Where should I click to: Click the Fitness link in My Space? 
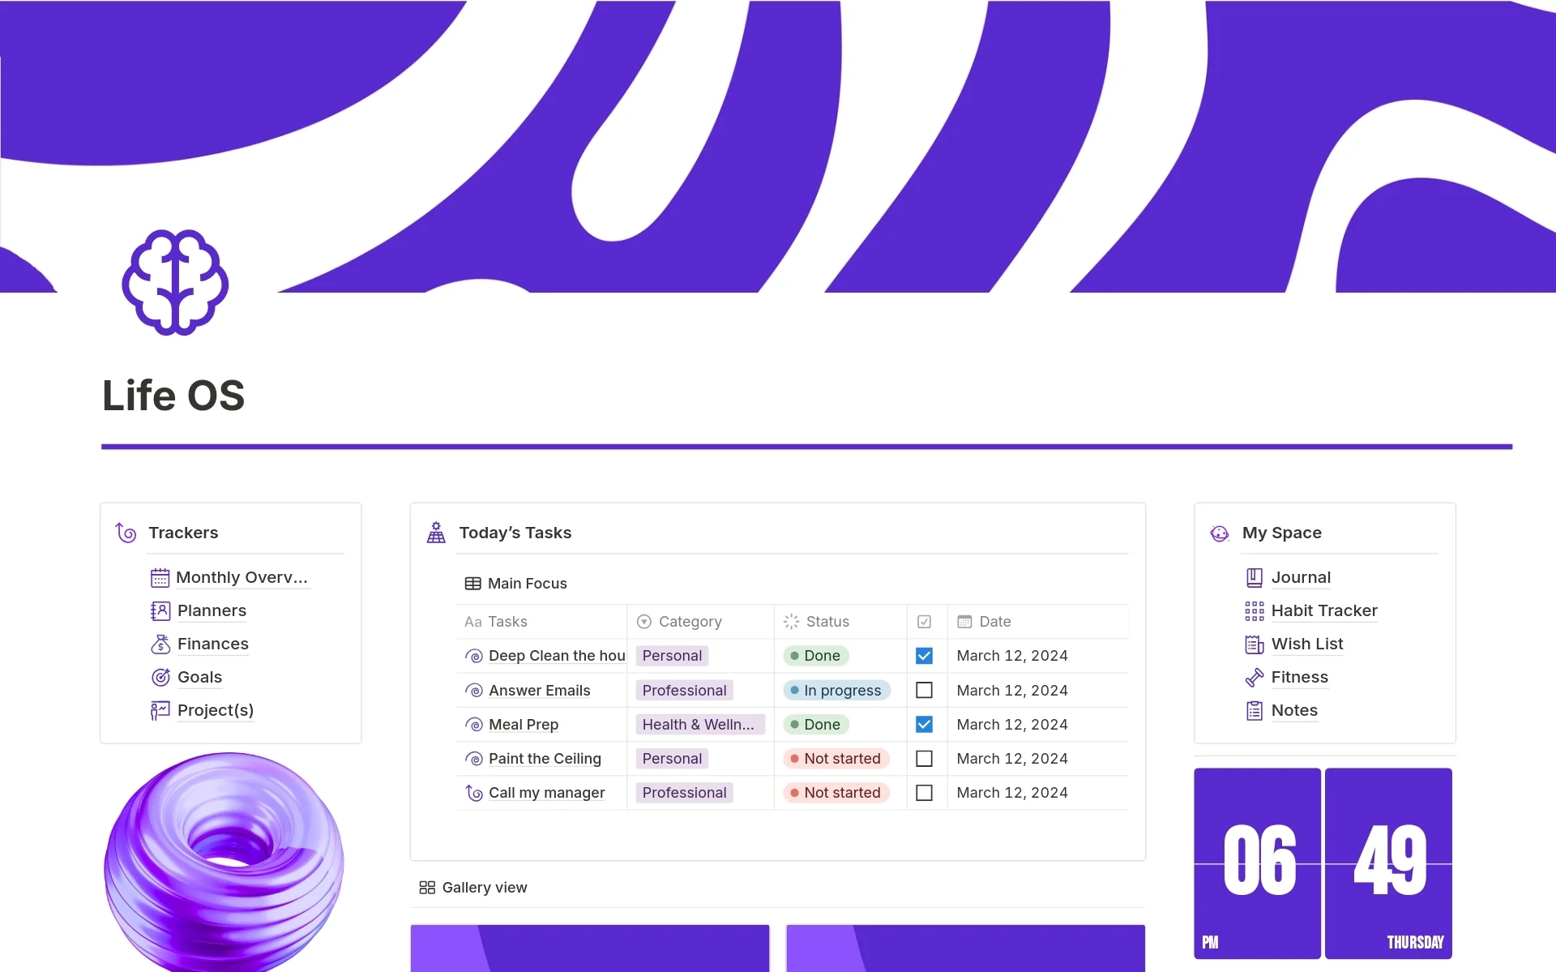tap(1297, 676)
